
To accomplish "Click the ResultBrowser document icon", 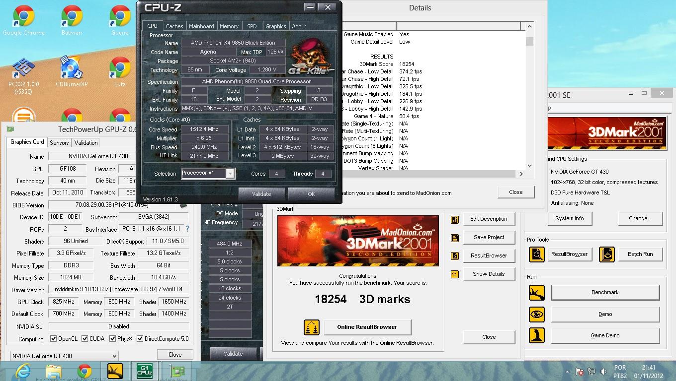I will 454,256.
